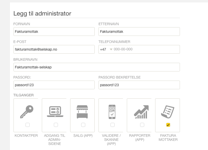
Task: Click the Legg til administrator heading
Action: (42, 13)
